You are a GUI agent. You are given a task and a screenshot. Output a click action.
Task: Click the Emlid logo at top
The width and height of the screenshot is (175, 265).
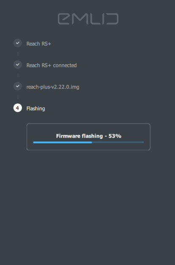[88, 19]
